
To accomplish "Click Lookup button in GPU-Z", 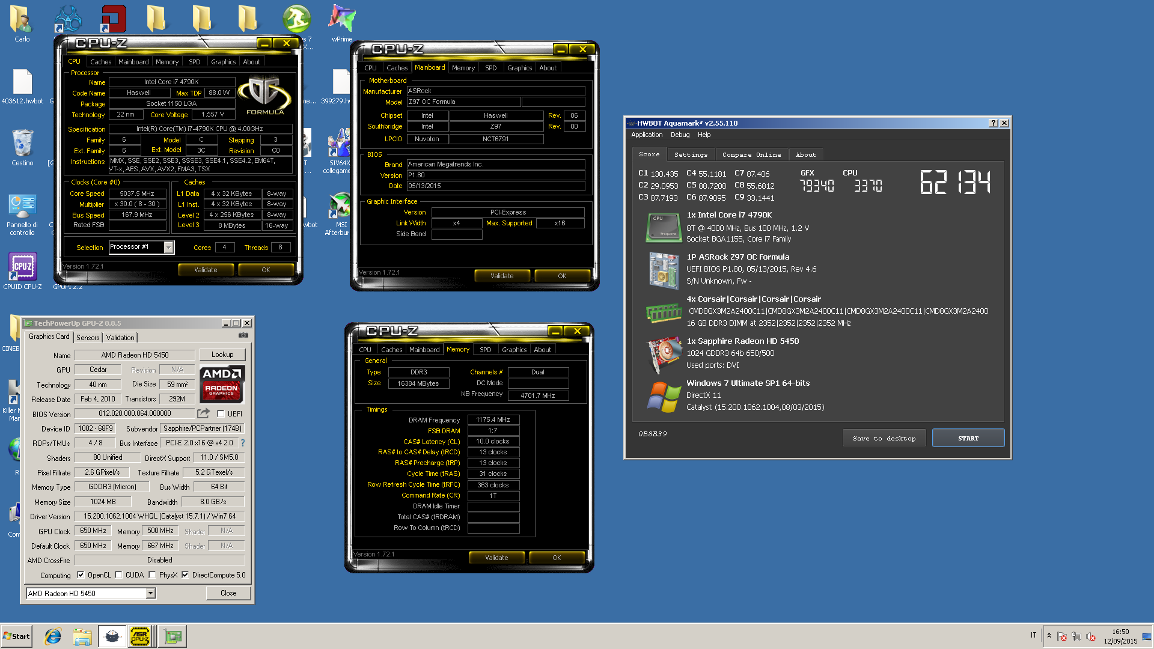I will tap(222, 355).
